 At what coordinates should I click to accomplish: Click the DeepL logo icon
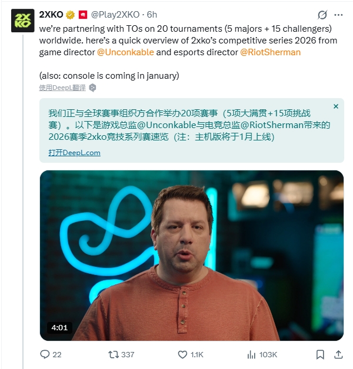click(x=92, y=88)
